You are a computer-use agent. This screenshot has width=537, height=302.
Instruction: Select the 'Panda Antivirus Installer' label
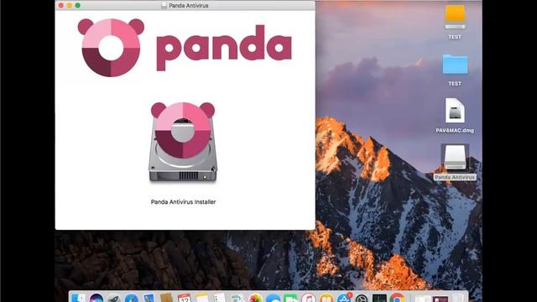tap(183, 202)
